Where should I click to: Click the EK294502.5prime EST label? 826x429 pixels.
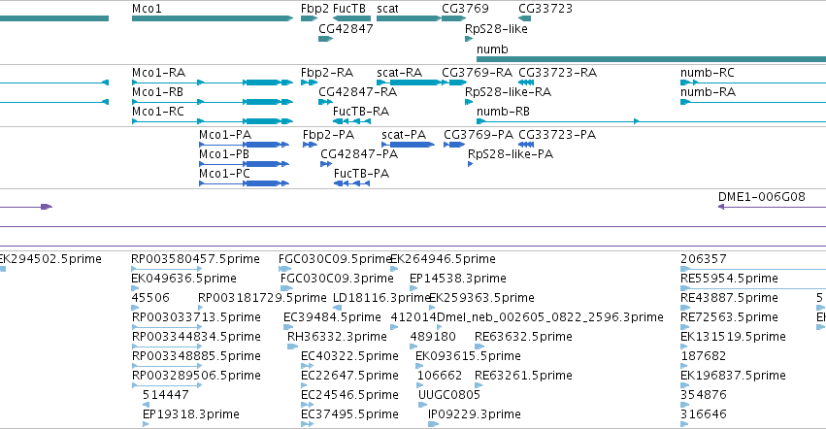coord(50,259)
